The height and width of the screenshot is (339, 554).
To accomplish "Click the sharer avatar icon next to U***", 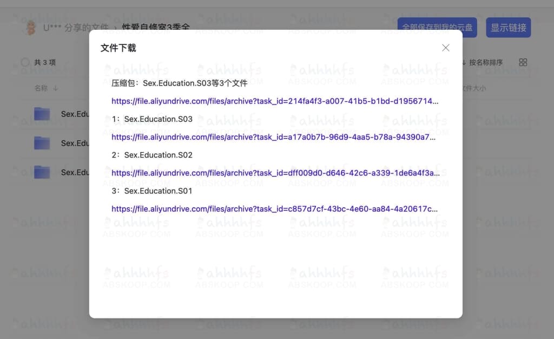I will coord(31,28).
